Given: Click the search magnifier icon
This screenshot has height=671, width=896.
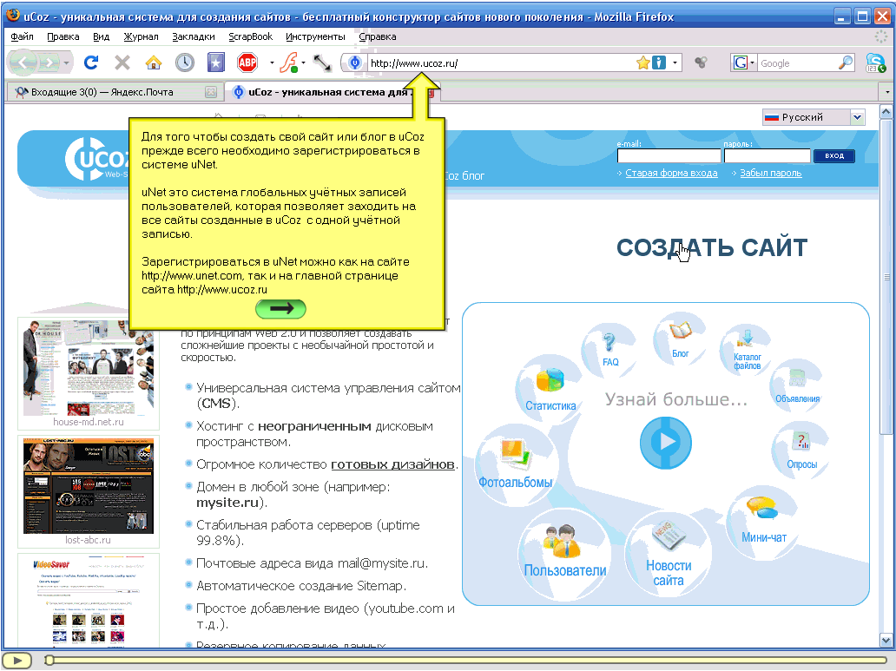Looking at the screenshot, I should click(845, 62).
